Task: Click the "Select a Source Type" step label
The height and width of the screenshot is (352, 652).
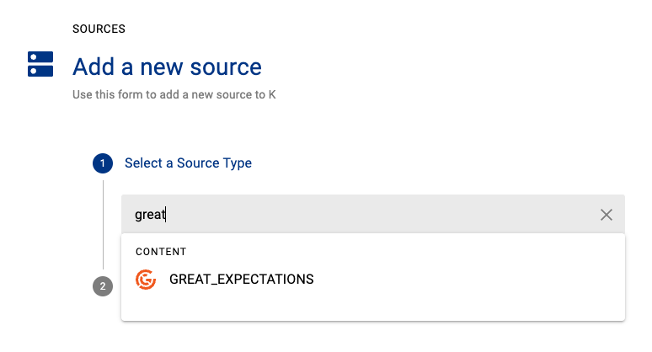Action: click(x=188, y=163)
